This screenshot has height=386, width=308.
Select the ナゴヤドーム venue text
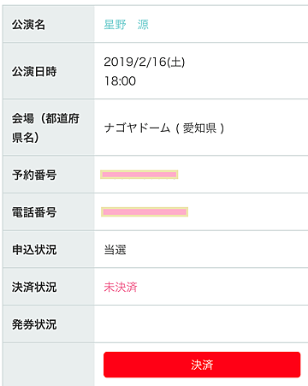pyautogui.click(x=137, y=128)
